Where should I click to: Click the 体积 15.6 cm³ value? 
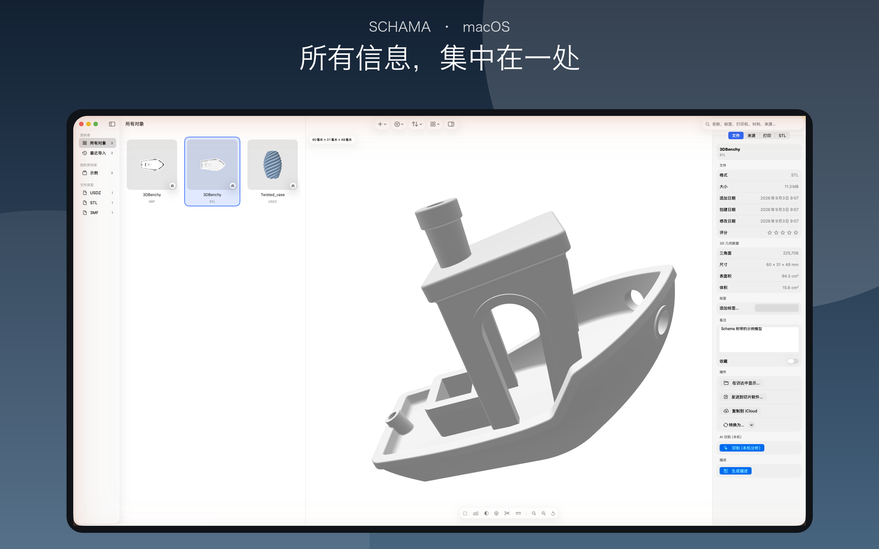pos(790,287)
